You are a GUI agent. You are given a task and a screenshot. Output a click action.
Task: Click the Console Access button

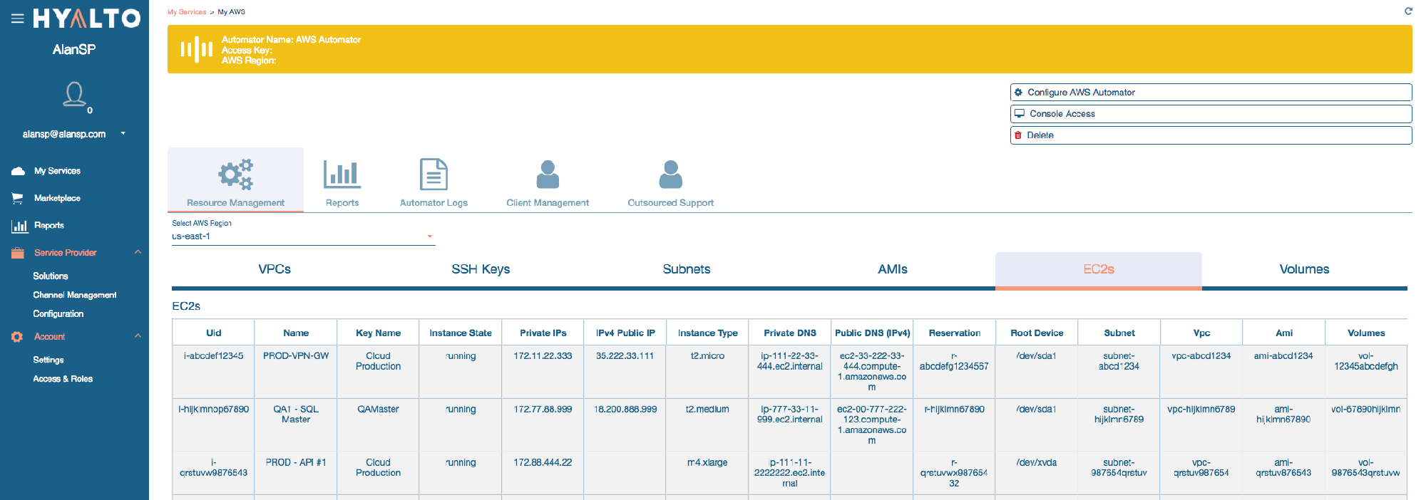(1211, 114)
